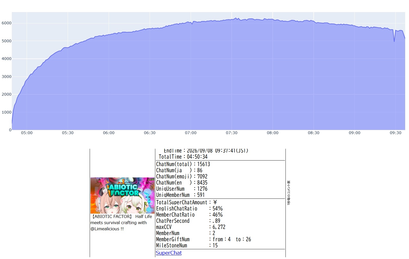Image resolution: width=409 pixels, height=259 pixels.
Task: Click the 07:30 x-axis tick label
Action: [231, 133]
